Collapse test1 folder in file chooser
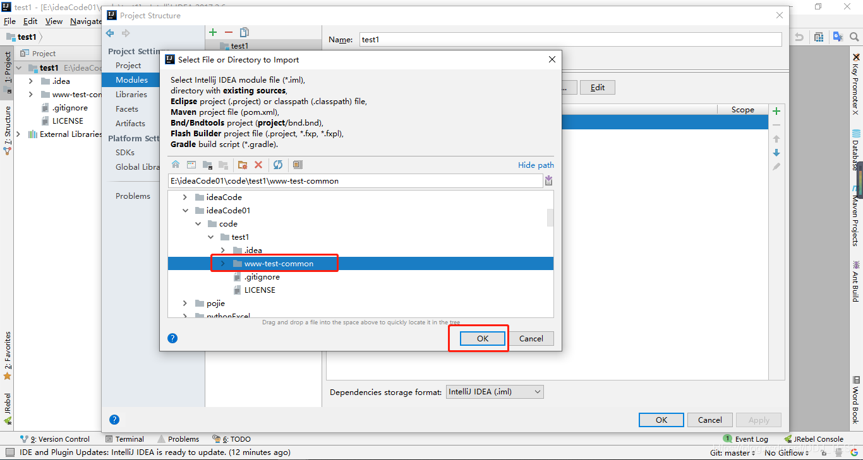 click(x=210, y=237)
